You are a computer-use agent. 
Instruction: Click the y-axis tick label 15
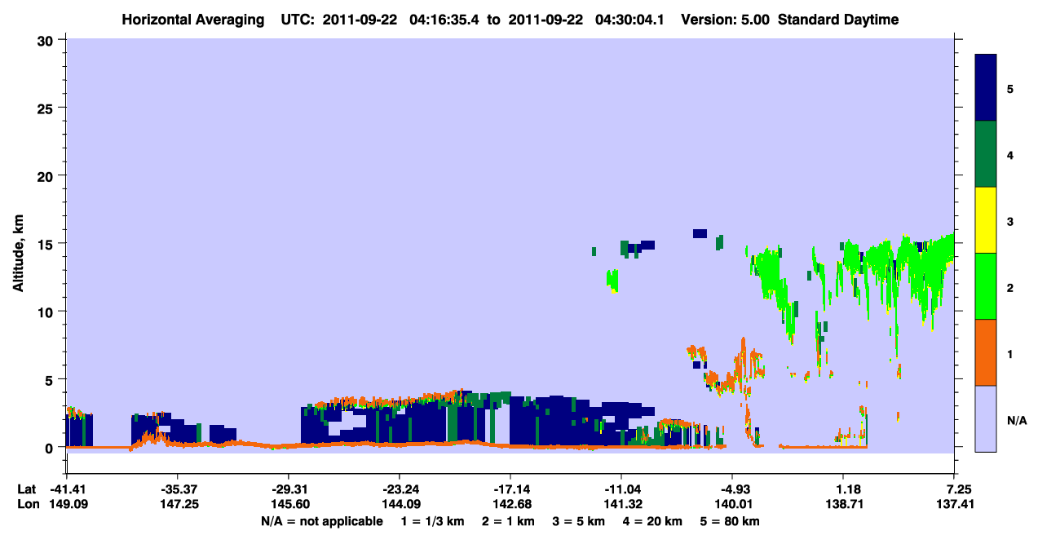coord(47,244)
